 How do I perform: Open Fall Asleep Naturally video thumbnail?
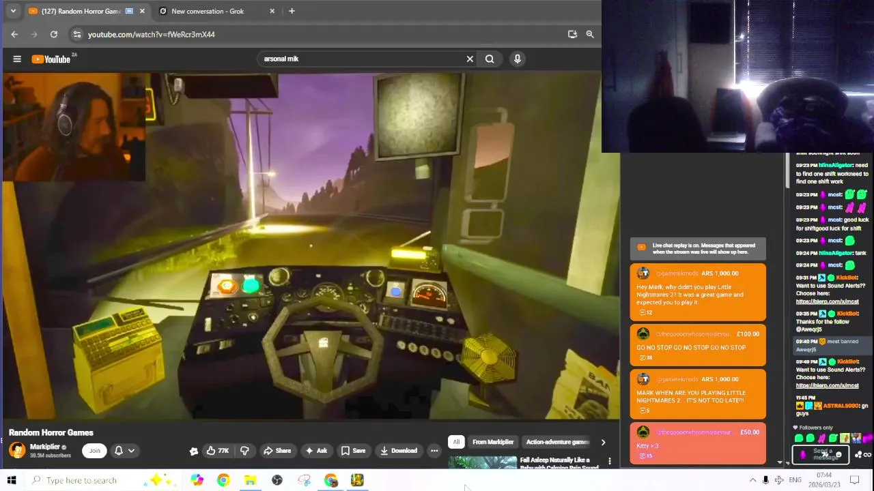482,462
